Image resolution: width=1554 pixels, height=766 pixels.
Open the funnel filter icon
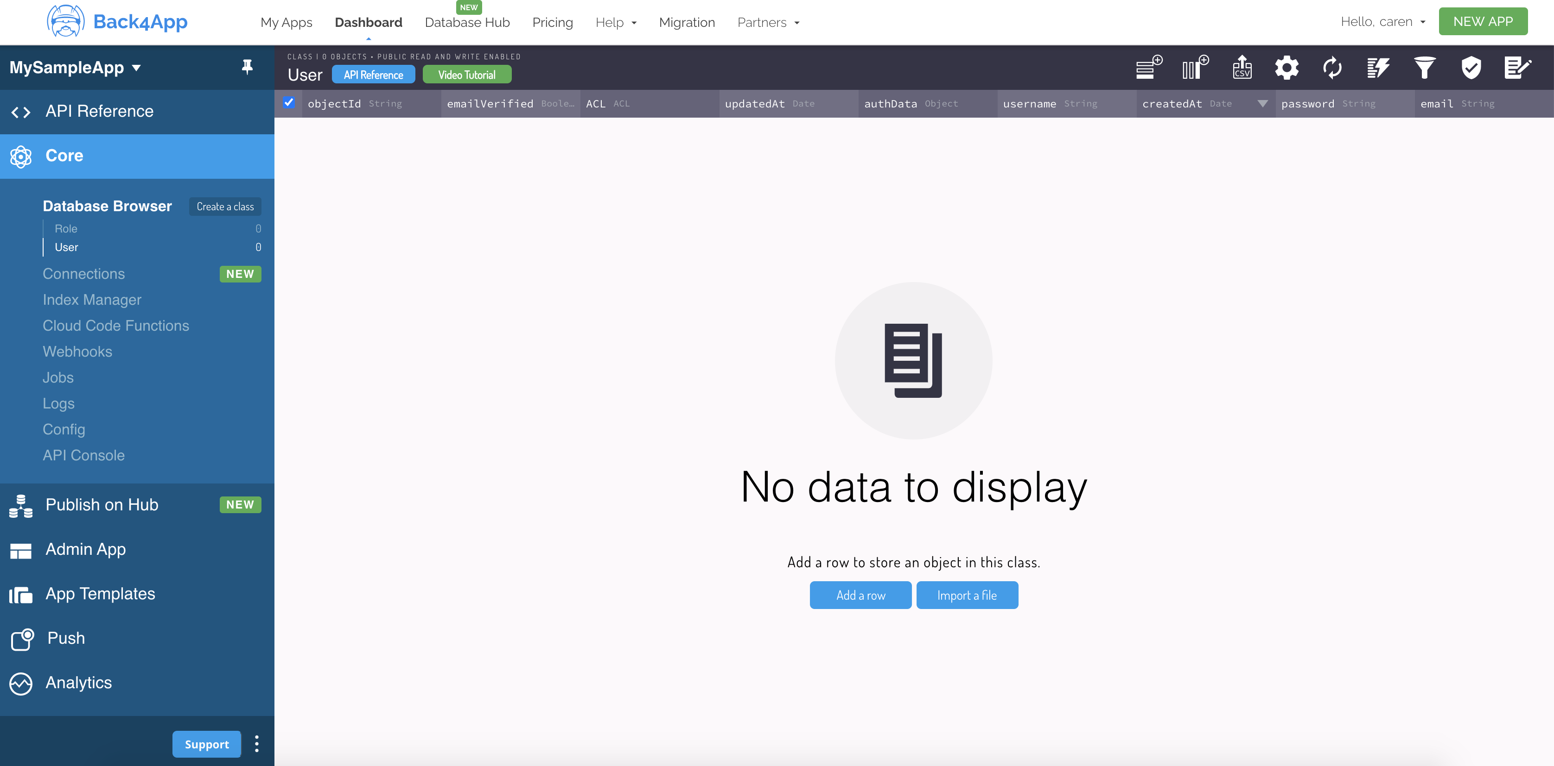pyautogui.click(x=1424, y=68)
